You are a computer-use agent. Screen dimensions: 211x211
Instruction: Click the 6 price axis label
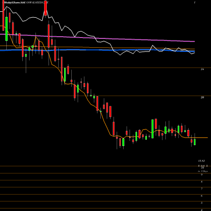pos(202,196)
